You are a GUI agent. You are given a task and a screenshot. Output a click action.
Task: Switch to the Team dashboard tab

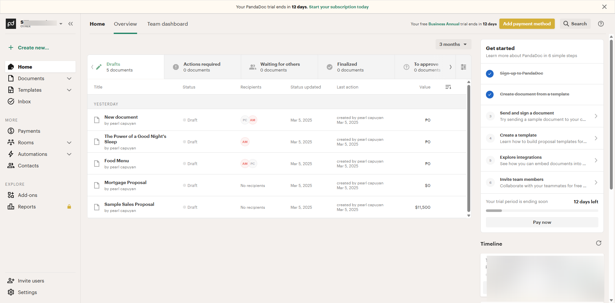coord(168,24)
